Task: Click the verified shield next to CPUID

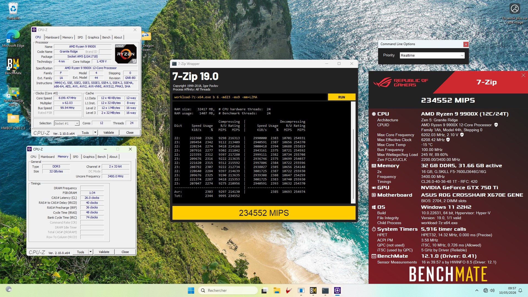Action: pyautogui.click(x=496, y=125)
